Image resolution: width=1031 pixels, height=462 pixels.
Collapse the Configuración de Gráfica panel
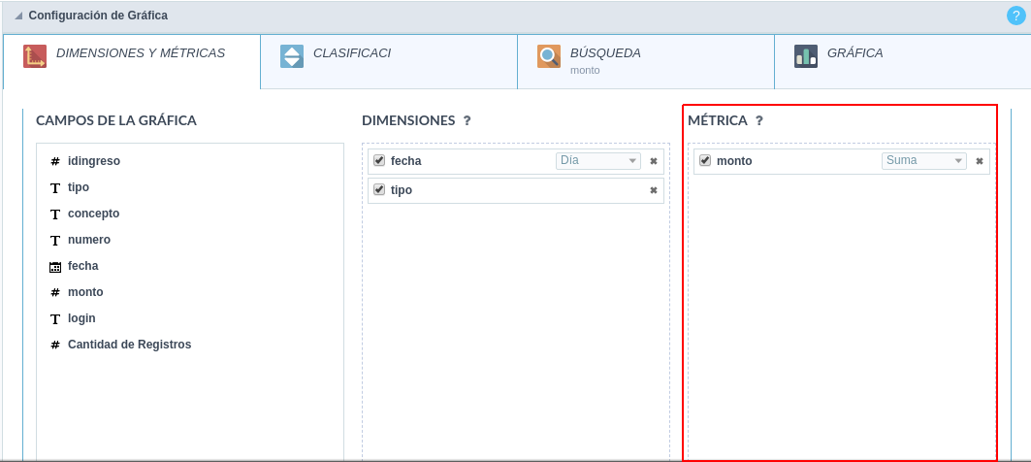click(x=18, y=16)
